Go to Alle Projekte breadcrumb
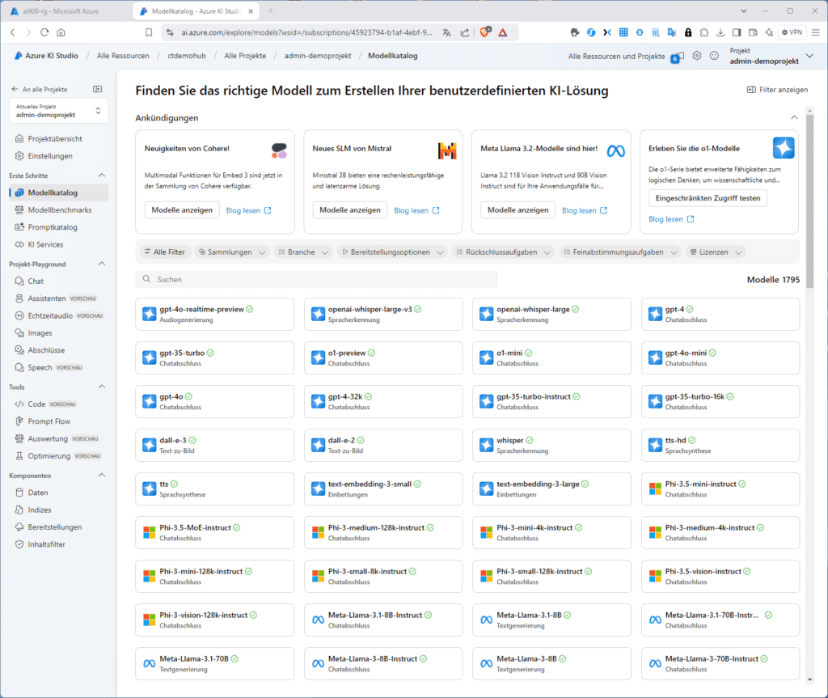 (245, 56)
